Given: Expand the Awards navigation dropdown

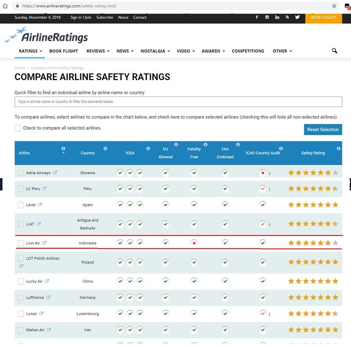Looking at the screenshot, I should click(x=213, y=51).
